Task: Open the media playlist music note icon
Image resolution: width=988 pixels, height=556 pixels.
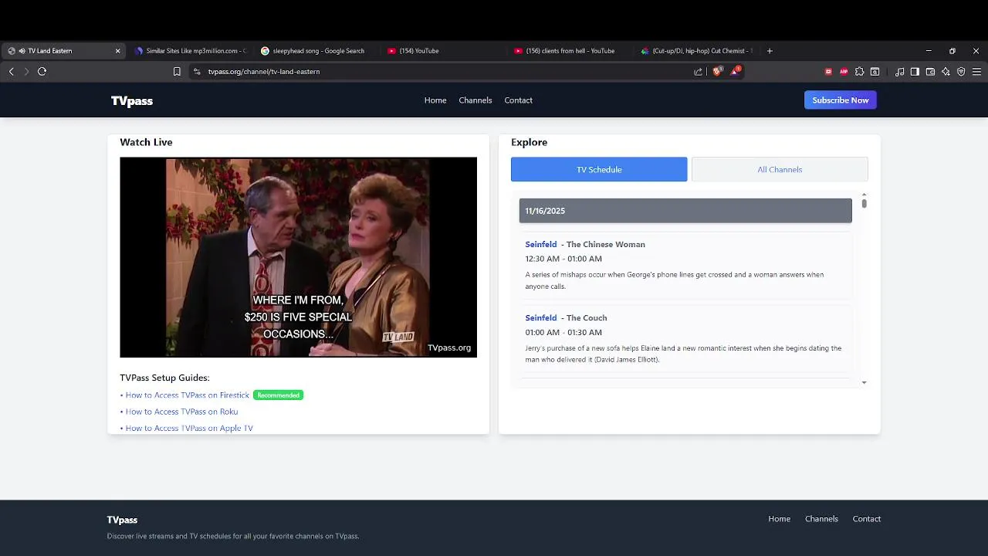Action: (x=899, y=71)
